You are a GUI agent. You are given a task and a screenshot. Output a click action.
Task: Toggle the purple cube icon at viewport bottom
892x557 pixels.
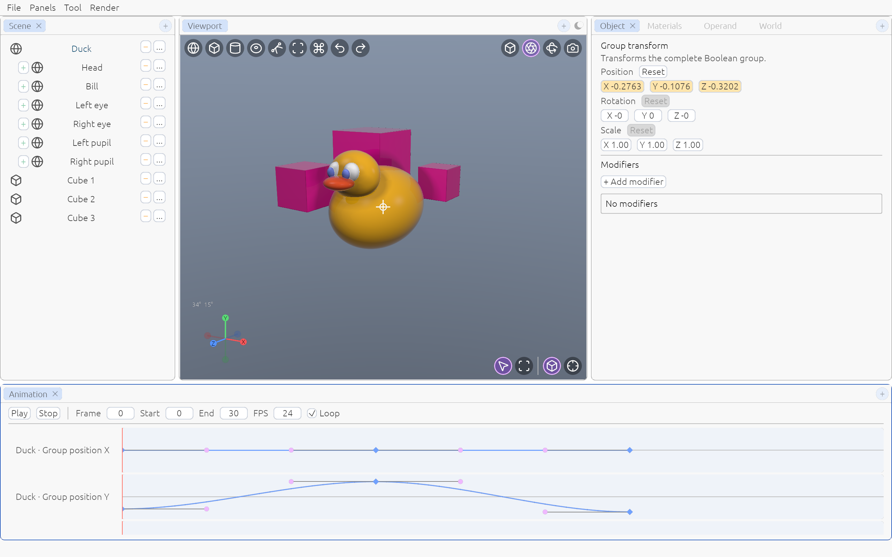552,366
